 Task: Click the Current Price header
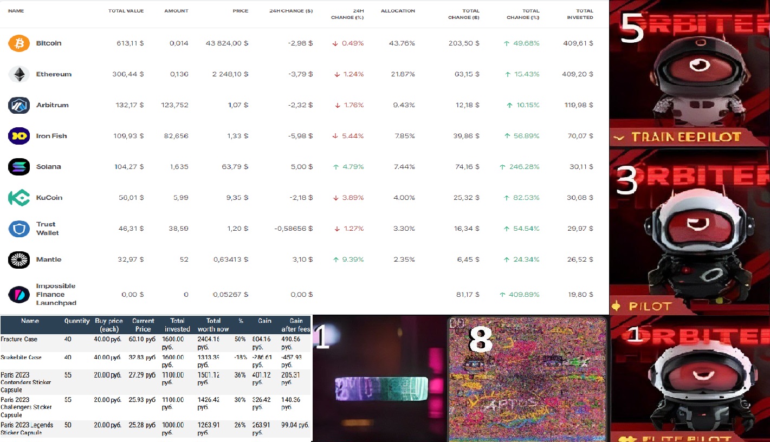tap(143, 325)
